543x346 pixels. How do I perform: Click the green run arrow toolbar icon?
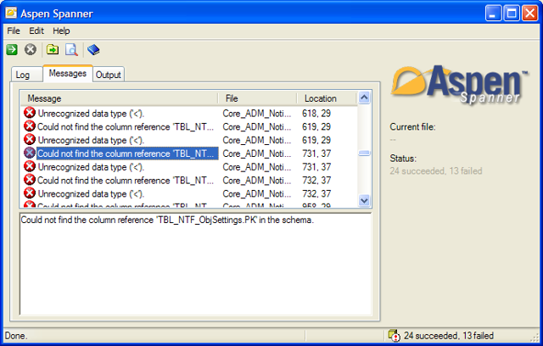[12, 49]
